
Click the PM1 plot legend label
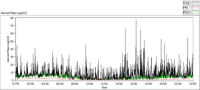187,8
